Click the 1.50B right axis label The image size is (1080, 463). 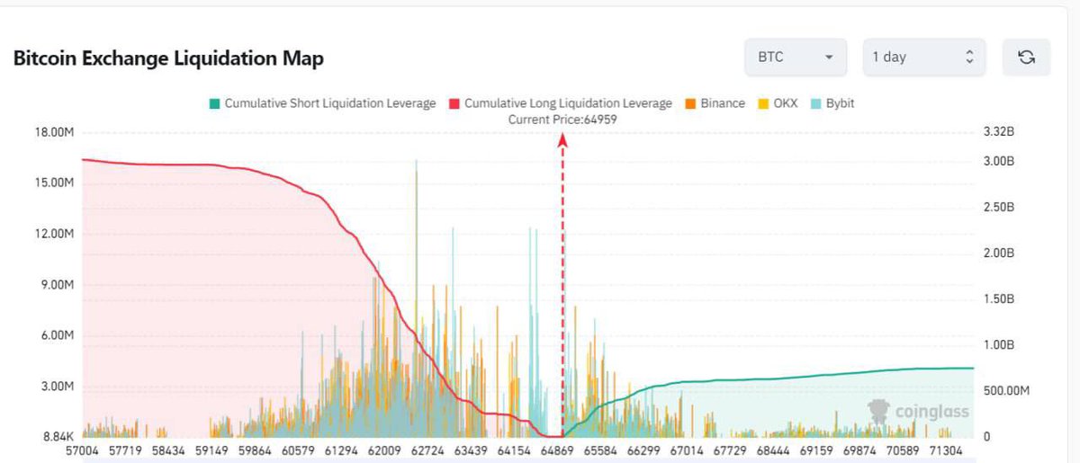click(x=999, y=298)
